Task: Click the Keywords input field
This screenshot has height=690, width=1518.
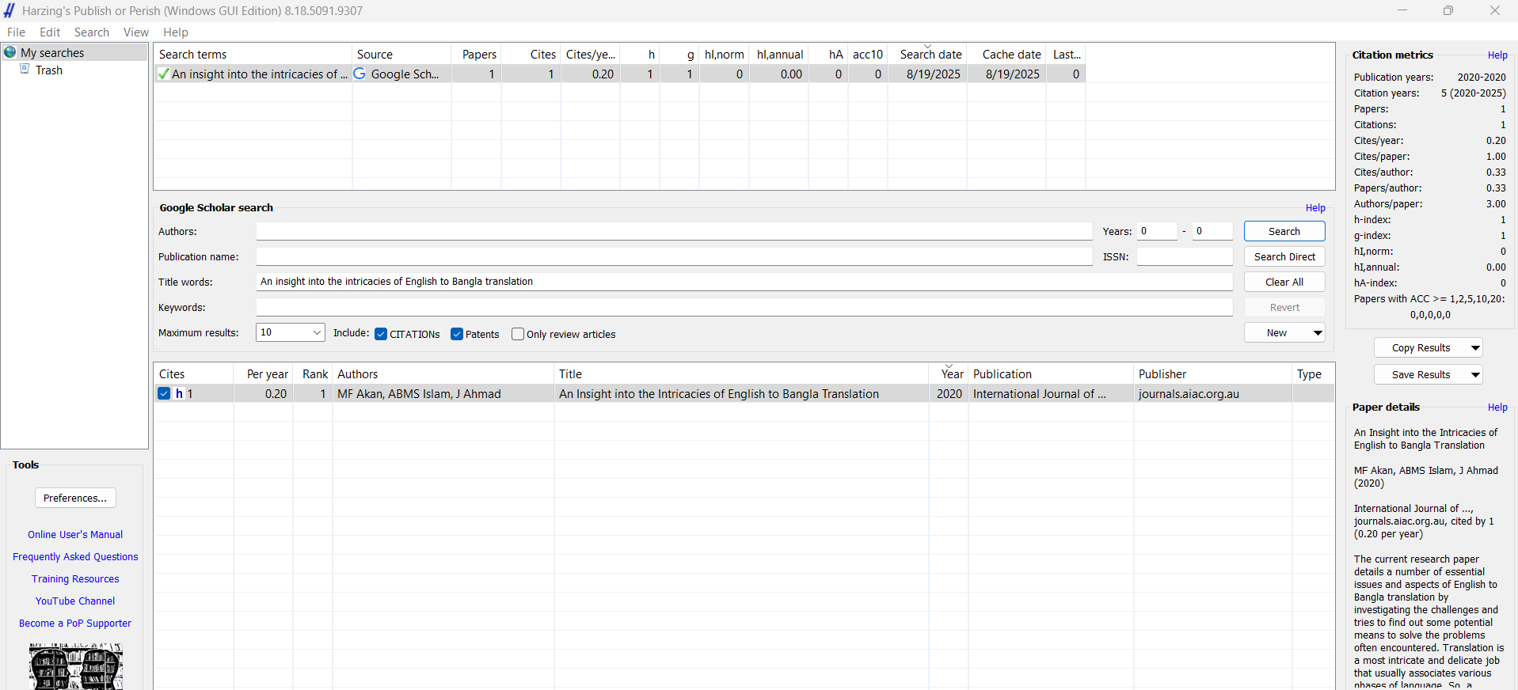Action: coord(744,307)
